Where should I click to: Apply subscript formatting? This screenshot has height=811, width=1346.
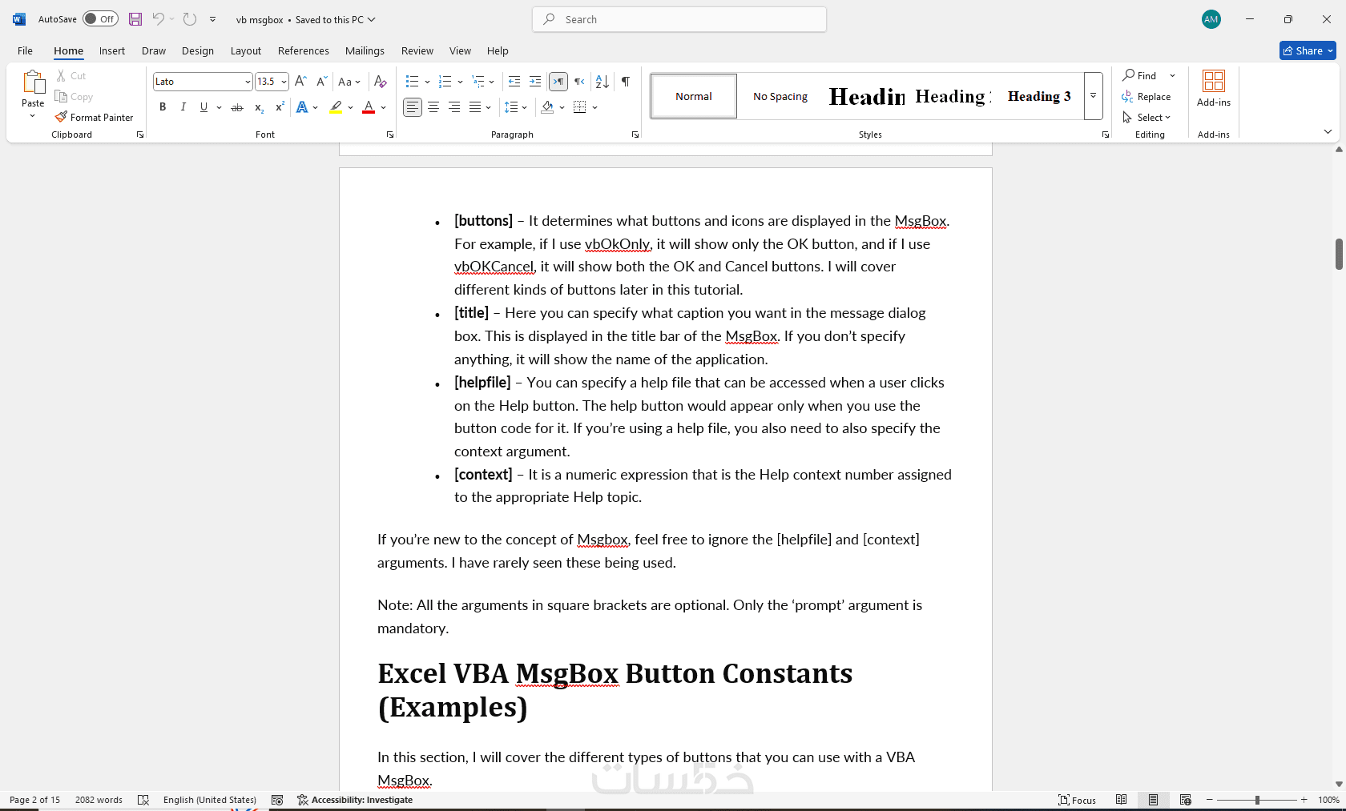(x=259, y=107)
